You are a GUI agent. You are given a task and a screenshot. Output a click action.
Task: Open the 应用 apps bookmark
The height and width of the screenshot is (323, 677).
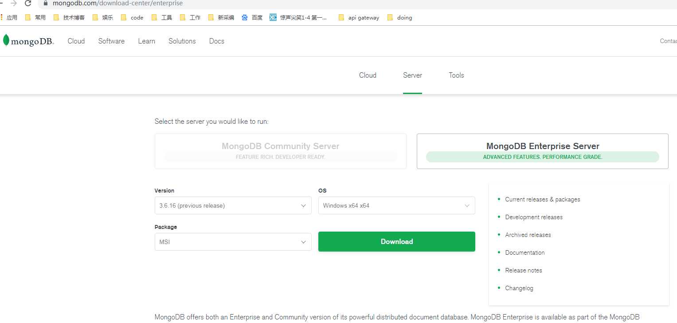coord(9,18)
